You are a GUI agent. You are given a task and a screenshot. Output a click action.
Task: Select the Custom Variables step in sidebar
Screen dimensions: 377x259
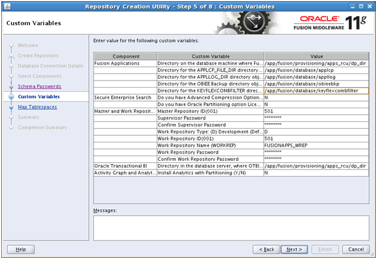coord(38,97)
